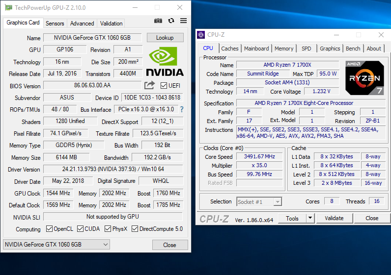The width and height of the screenshot is (391, 275).
Task: Click the Package Socket AM4 (1331) value
Action: pyautogui.click(x=287, y=82)
